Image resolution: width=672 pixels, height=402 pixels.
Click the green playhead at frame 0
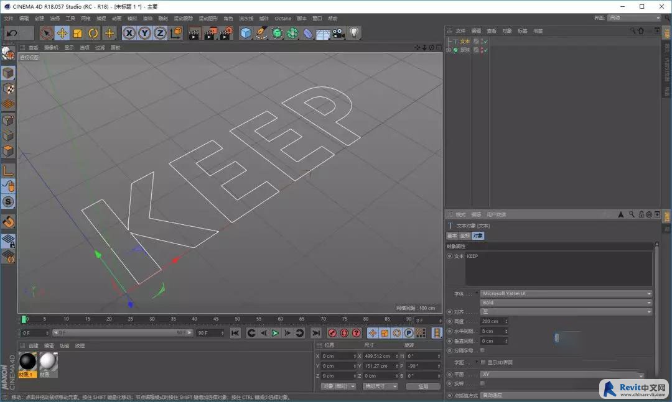[x=24, y=319]
